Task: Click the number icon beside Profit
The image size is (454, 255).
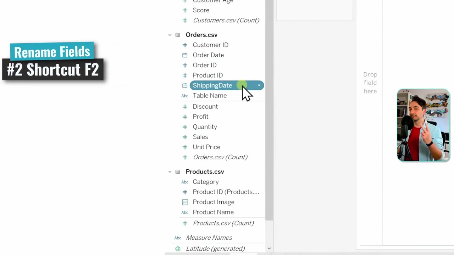Action: coord(184,117)
